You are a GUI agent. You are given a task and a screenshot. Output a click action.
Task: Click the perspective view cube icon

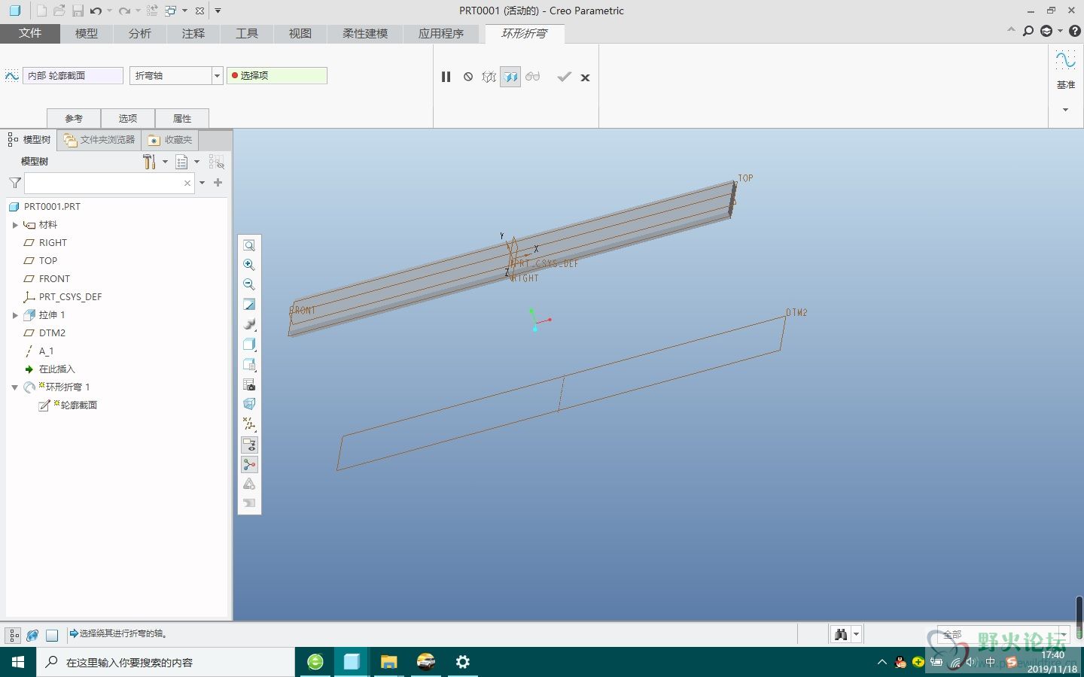249,404
